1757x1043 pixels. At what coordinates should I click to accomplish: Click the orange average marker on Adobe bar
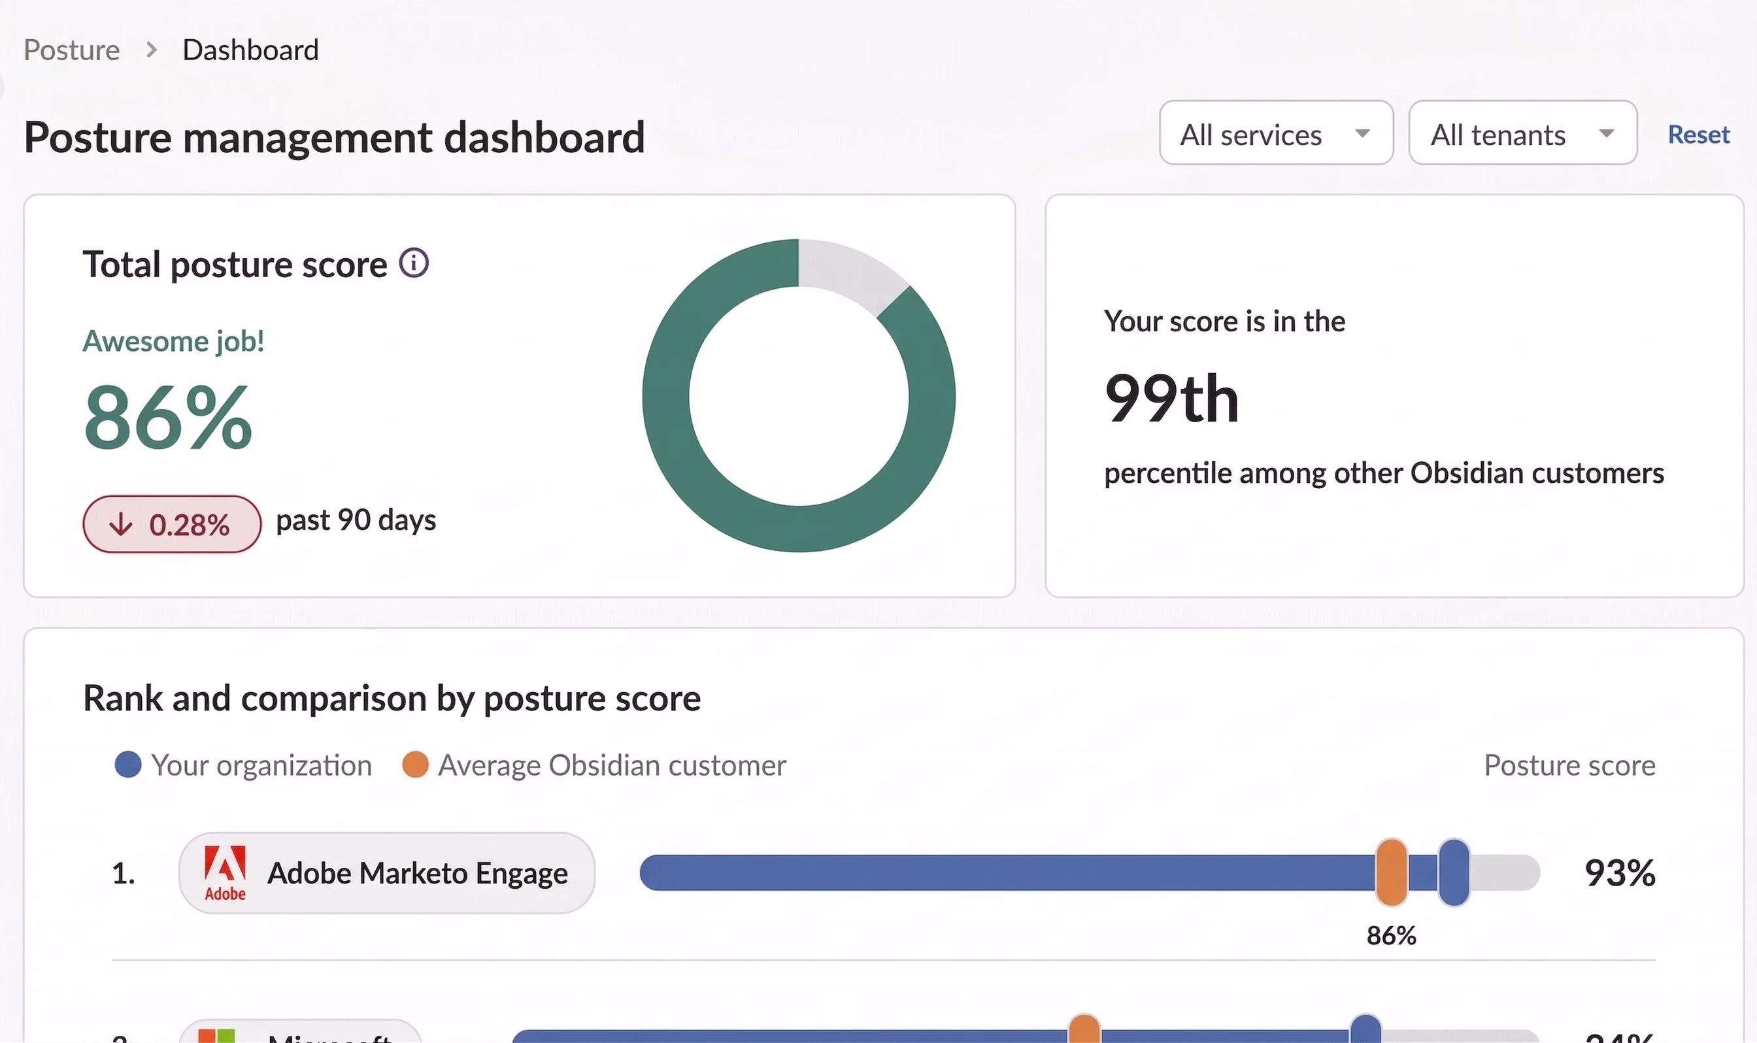pyautogui.click(x=1392, y=872)
